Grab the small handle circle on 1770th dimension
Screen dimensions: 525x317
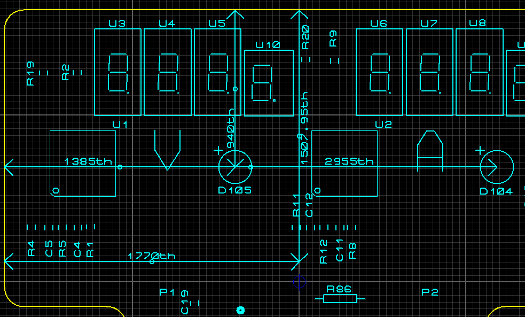click(x=152, y=262)
